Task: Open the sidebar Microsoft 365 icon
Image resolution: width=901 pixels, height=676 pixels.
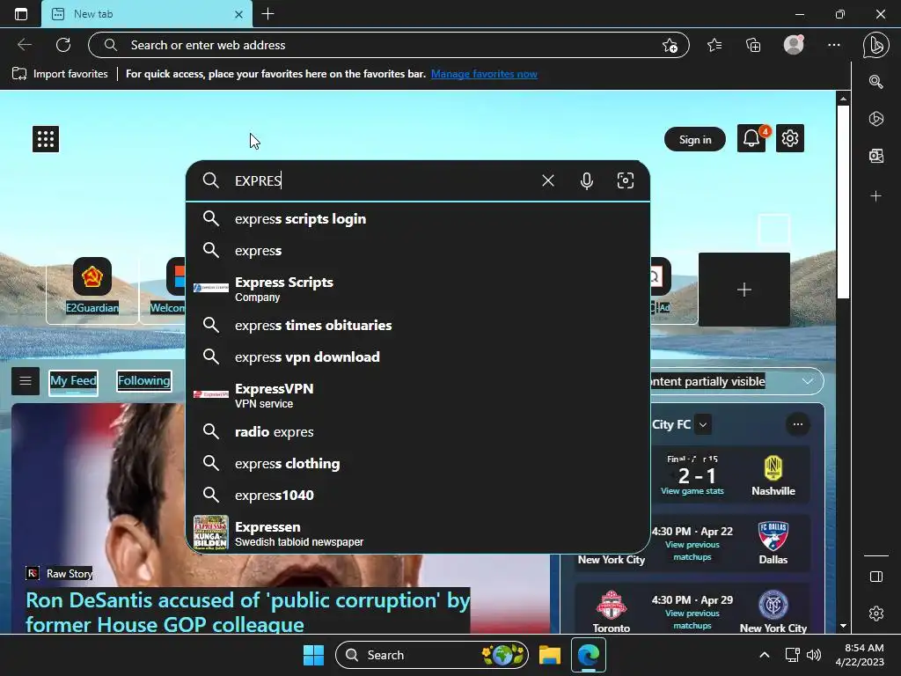Action: coord(875,119)
